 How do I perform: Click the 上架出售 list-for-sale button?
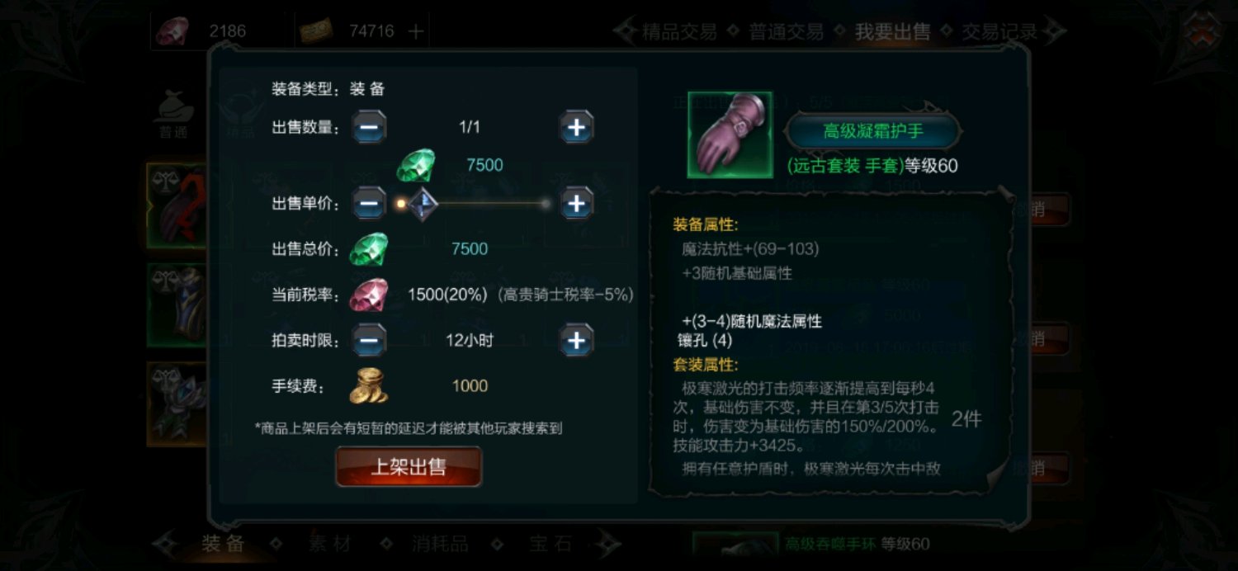pyautogui.click(x=409, y=467)
